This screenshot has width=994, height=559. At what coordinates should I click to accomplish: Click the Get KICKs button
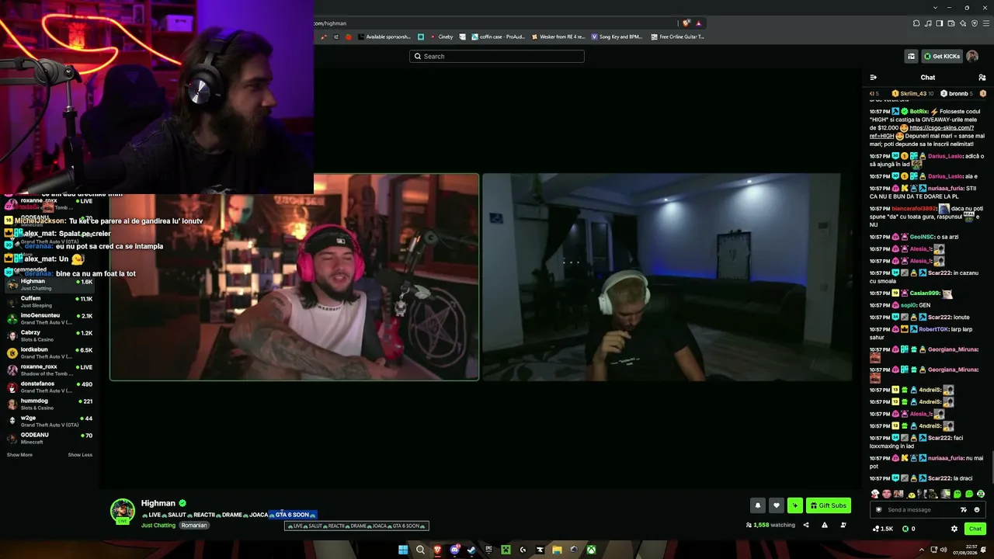point(942,56)
